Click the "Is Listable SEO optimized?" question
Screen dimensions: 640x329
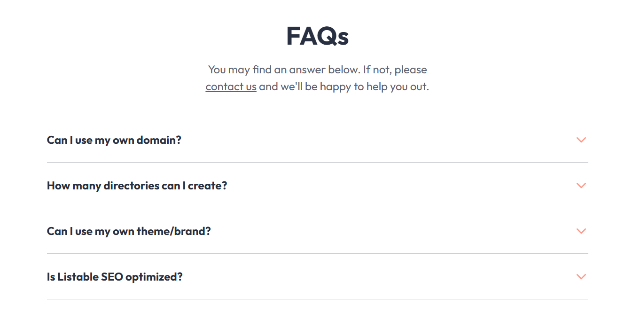tap(115, 277)
